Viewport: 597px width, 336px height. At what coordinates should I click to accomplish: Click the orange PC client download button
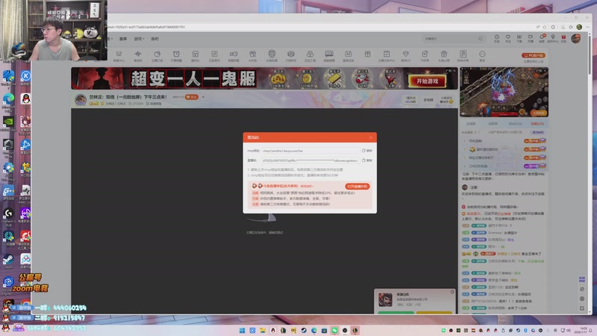[534, 55]
